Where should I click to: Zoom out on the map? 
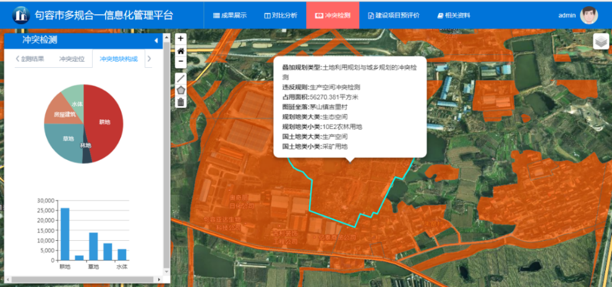click(x=181, y=62)
